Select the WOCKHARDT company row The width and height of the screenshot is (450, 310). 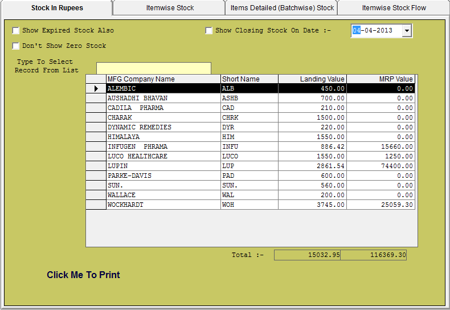tap(163, 205)
